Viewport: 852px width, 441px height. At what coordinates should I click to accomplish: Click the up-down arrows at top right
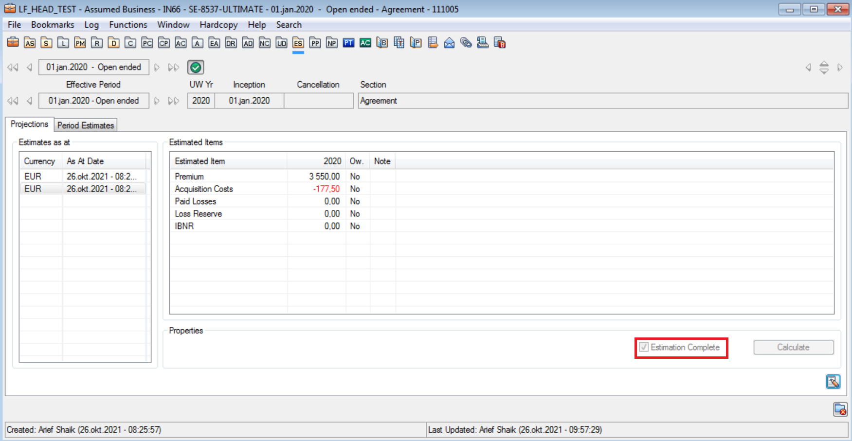pyautogui.click(x=824, y=68)
